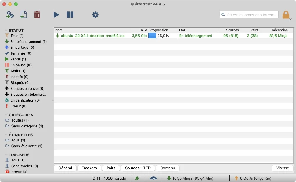Filter by Bloqués en téléchar...
Screen dimensions: 296x182
pos(28,94)
